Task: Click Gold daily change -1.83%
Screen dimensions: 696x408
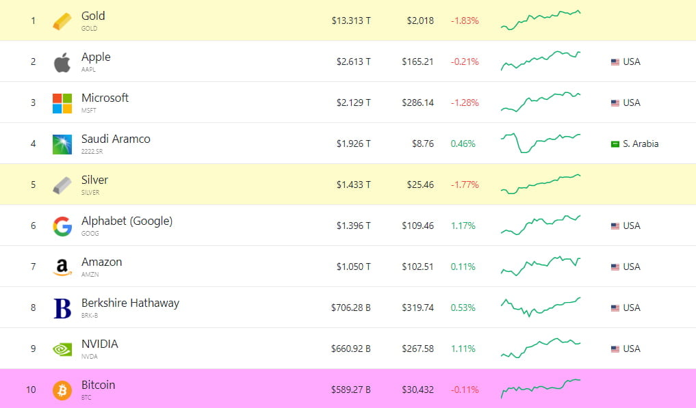Action: click(465, 21)
